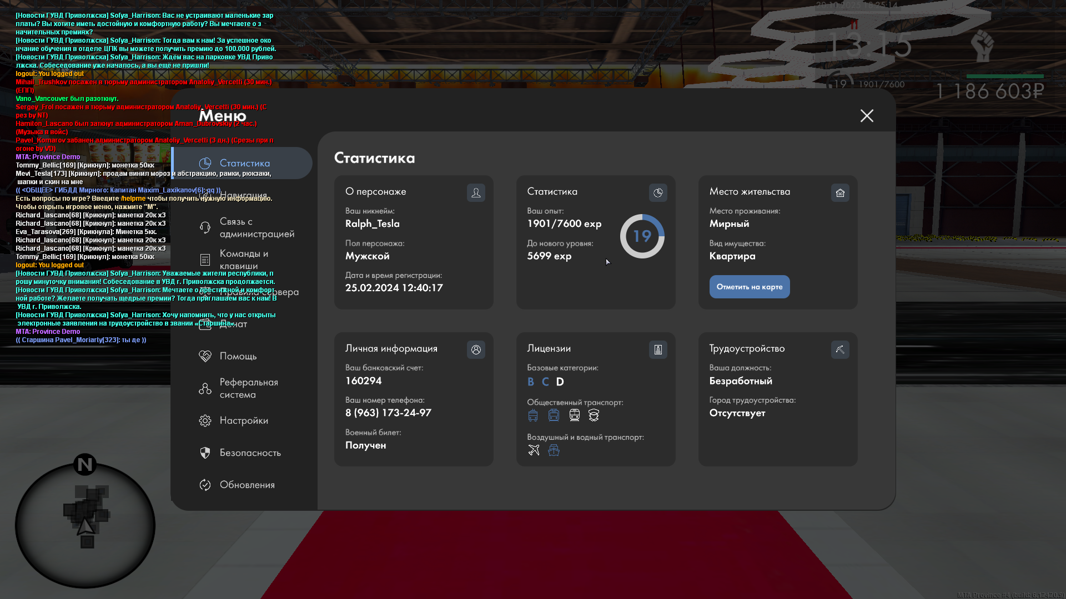This screenshot has height=599, width=1066.
Task: Click the Помощь handshake menu item
Action: [238, 356]
